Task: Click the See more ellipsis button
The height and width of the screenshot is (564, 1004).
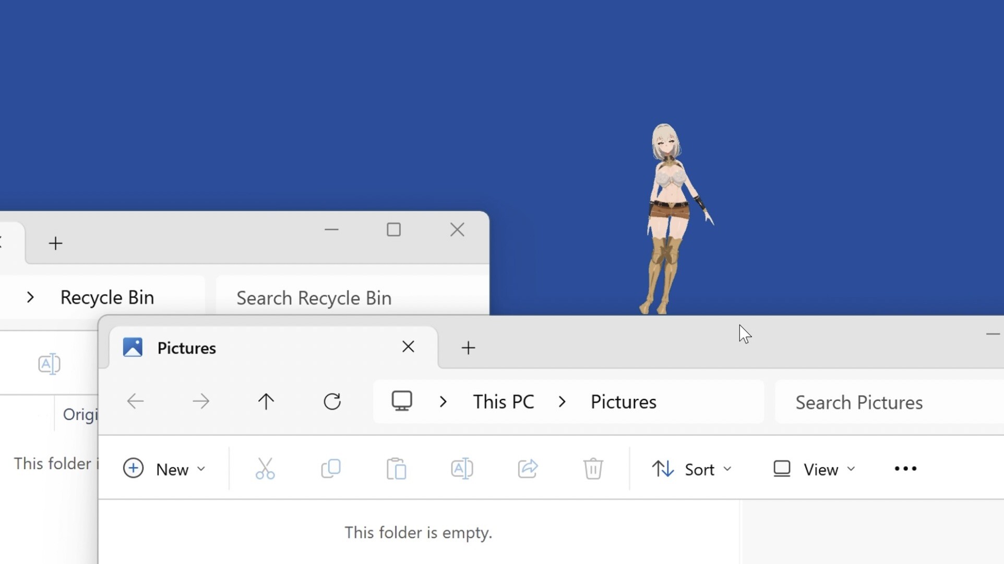Action: point(905,468)
